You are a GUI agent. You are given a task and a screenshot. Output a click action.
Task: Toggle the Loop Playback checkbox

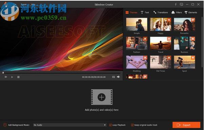click(x=110, y=125)
